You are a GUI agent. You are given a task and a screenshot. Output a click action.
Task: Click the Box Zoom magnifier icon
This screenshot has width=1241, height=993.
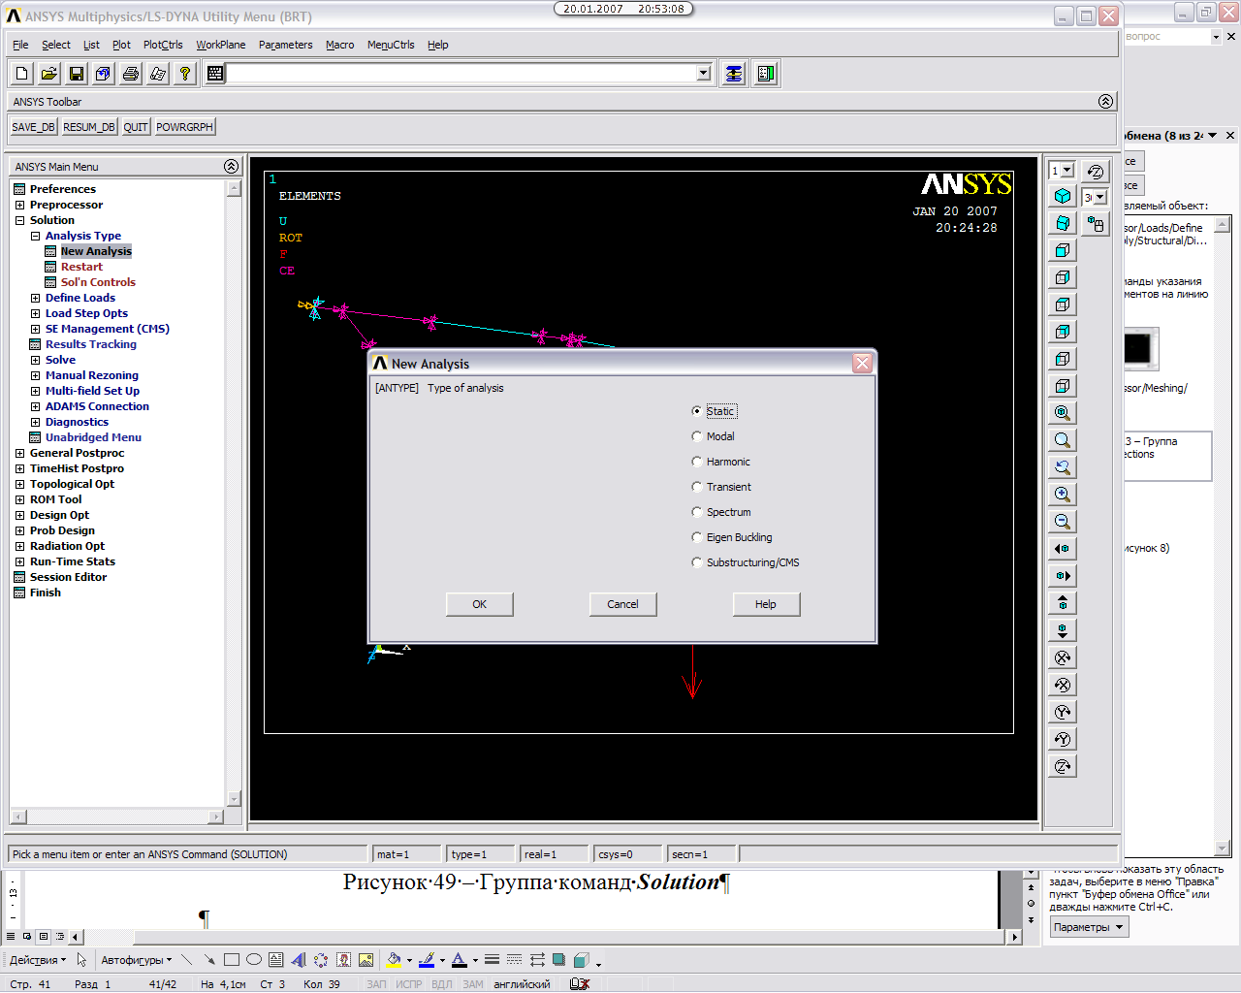pyautogui.click(x=1063, y=440)
